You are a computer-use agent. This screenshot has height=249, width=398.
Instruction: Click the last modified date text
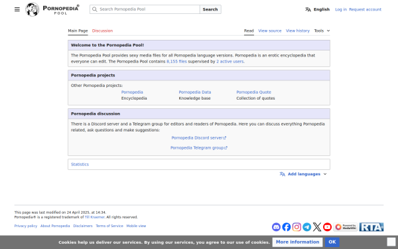tap(60, 212)
